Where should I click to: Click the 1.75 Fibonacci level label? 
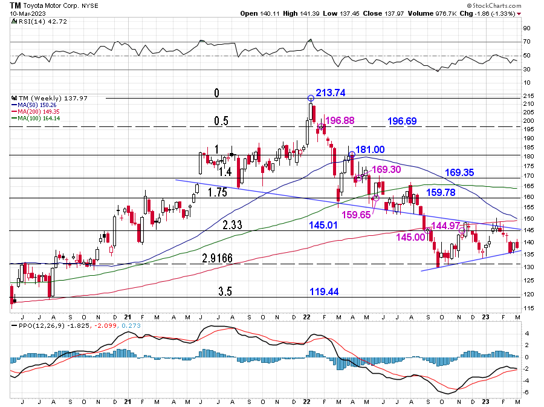[218, 192]
